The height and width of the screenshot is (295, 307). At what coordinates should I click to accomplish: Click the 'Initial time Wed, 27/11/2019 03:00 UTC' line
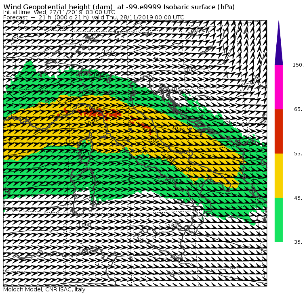59,13
